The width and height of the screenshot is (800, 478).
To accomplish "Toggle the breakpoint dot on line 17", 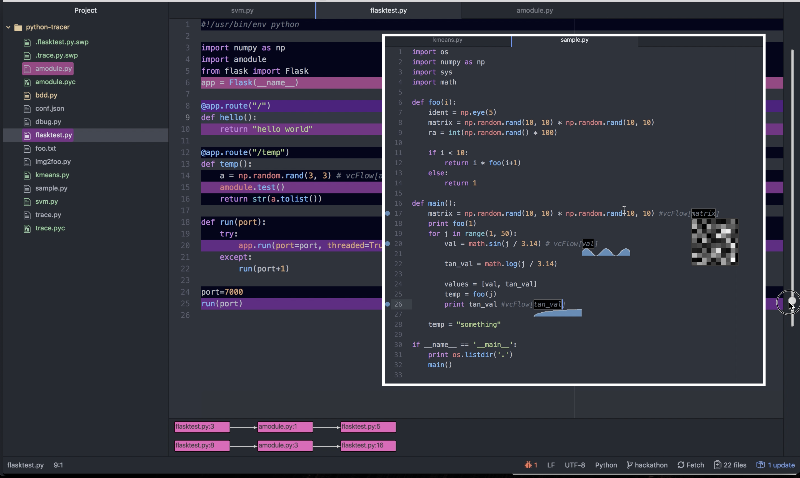I will click(x=387, y=213).
